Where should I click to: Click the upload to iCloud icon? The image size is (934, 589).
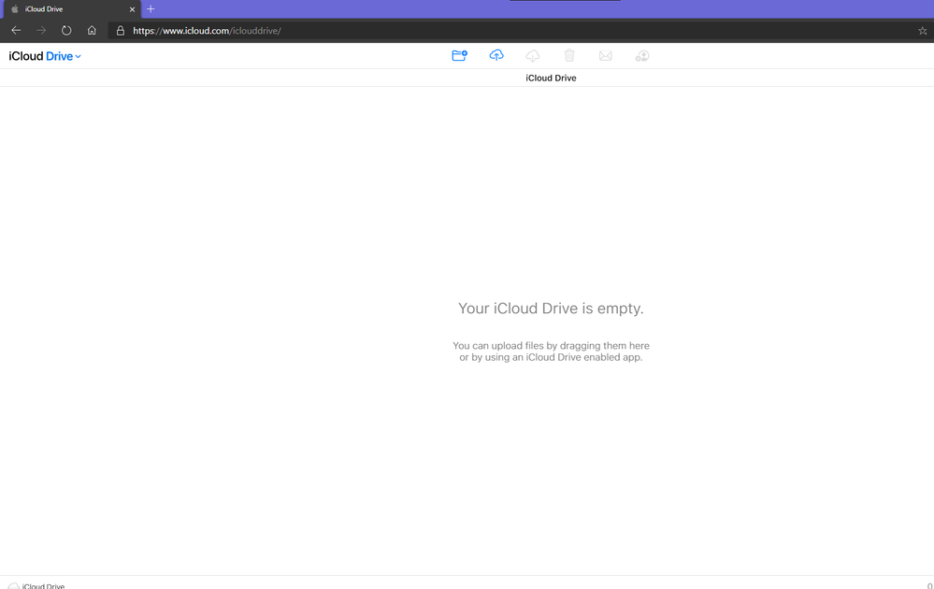coord(496,55)
